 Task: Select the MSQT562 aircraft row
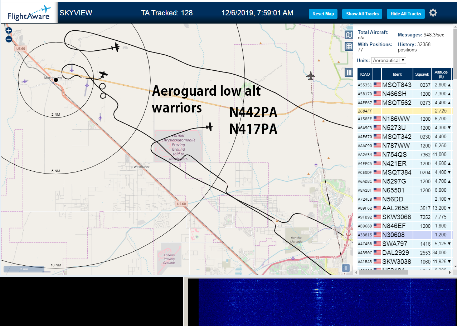pyautogui.click(x=404, y=103)
